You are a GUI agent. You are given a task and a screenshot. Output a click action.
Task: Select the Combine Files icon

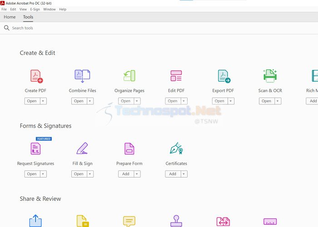tap(82, 76)
